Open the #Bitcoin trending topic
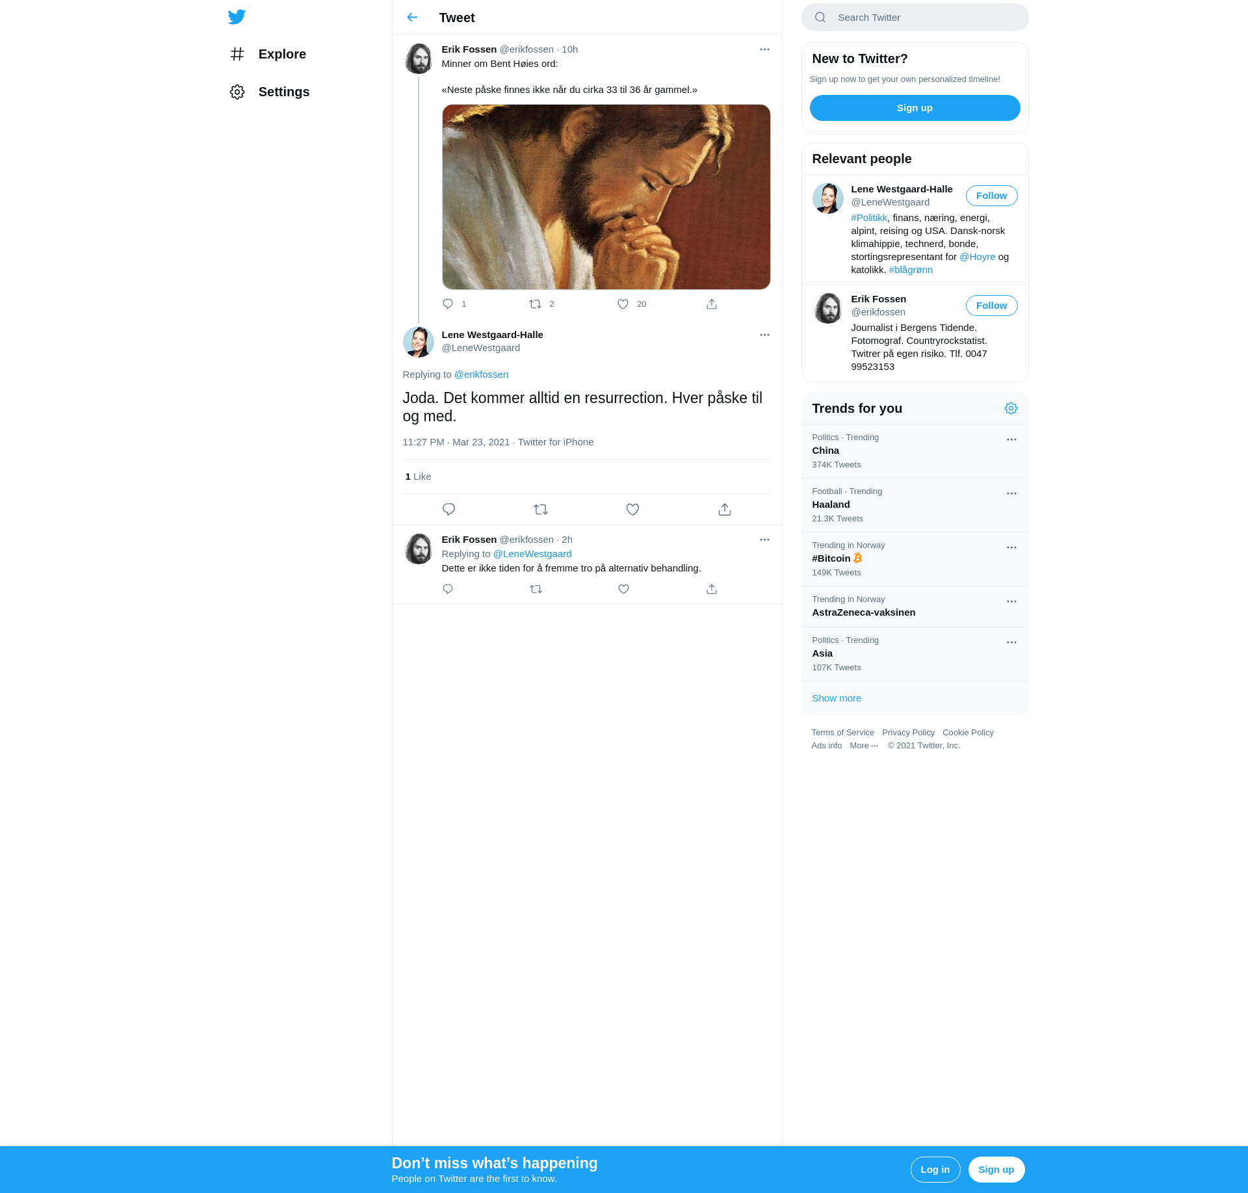The height and width of the screenshot is (1193, 1248). pyautogui.click(x=915, y=559)
